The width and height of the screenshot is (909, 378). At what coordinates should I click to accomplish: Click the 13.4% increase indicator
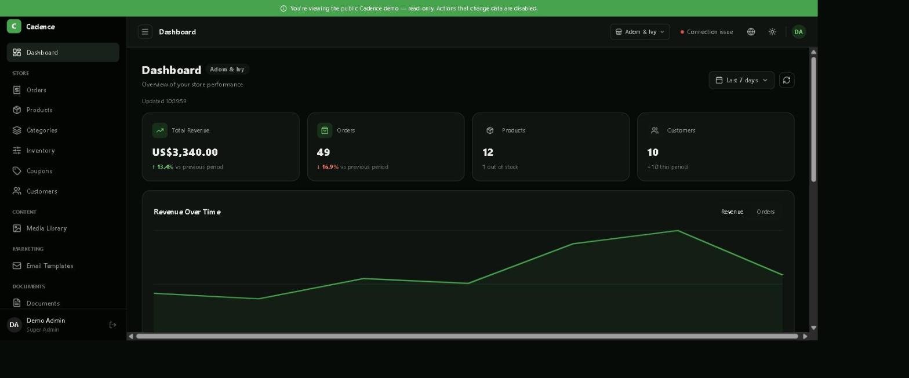(x=162, y=167)
